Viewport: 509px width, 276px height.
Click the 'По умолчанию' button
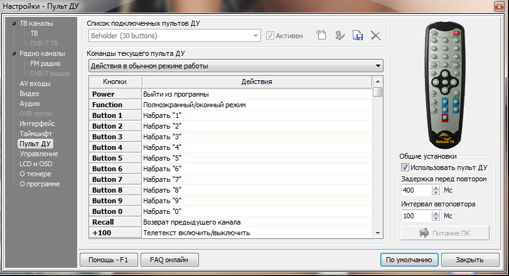[x=408, y=259]
